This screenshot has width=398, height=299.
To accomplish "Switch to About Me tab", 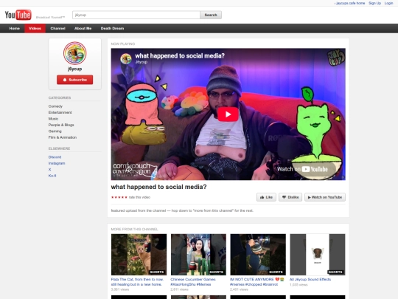I will [x=83, y=28].
